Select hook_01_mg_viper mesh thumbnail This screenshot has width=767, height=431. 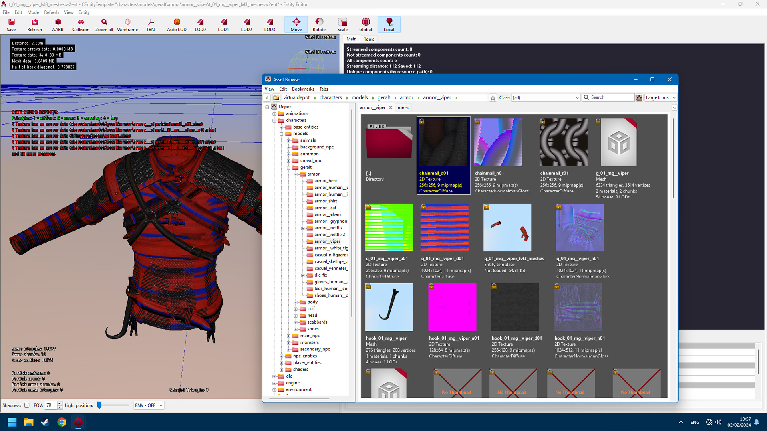tap(389, 307)
